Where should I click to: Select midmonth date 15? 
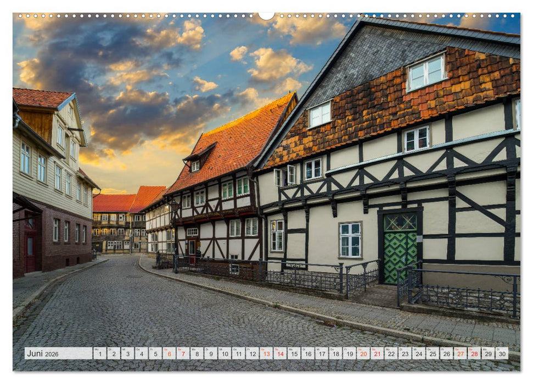[294, 355]
